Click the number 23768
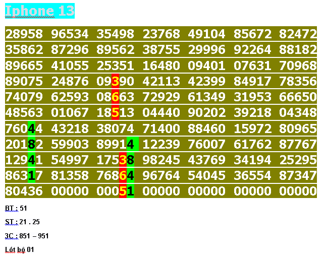This screenshot has width=324, height=260. [161, 34]
